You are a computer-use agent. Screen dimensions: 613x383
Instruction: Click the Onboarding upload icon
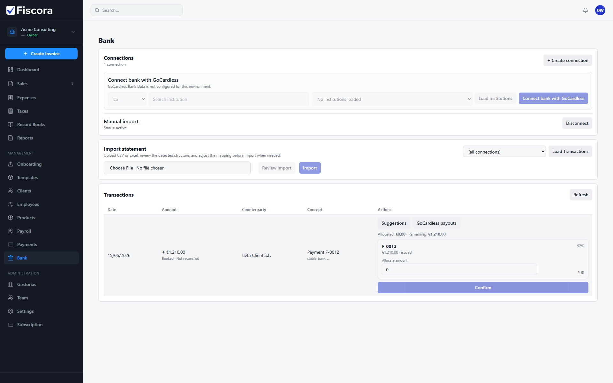coord(11,164)
